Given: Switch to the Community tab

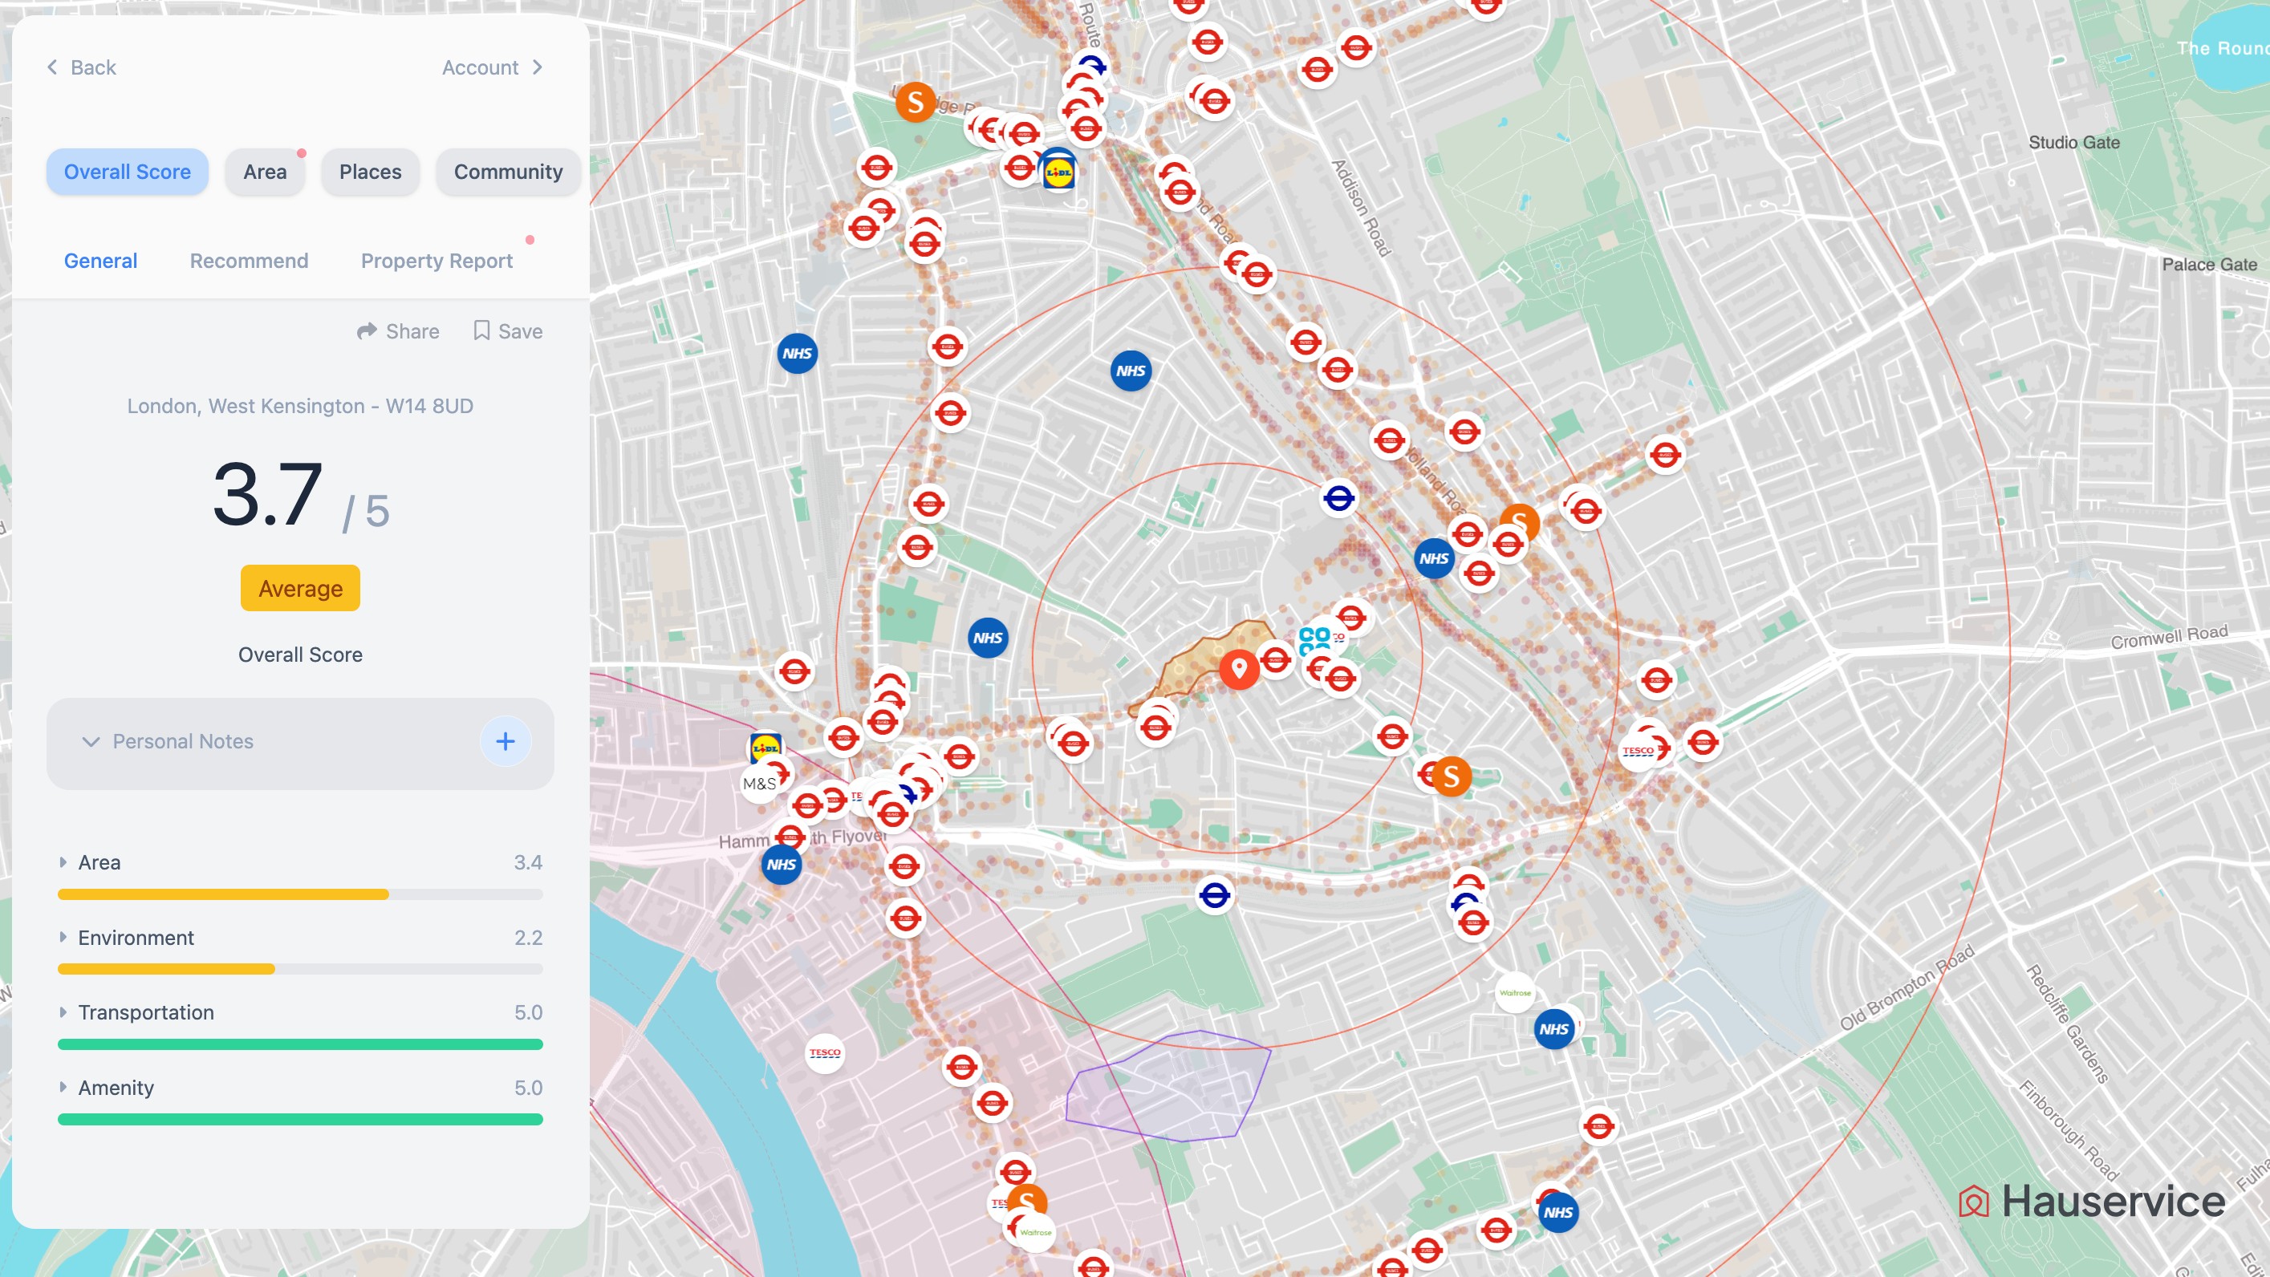Looking at the screenshot, I should pos(508,172).
